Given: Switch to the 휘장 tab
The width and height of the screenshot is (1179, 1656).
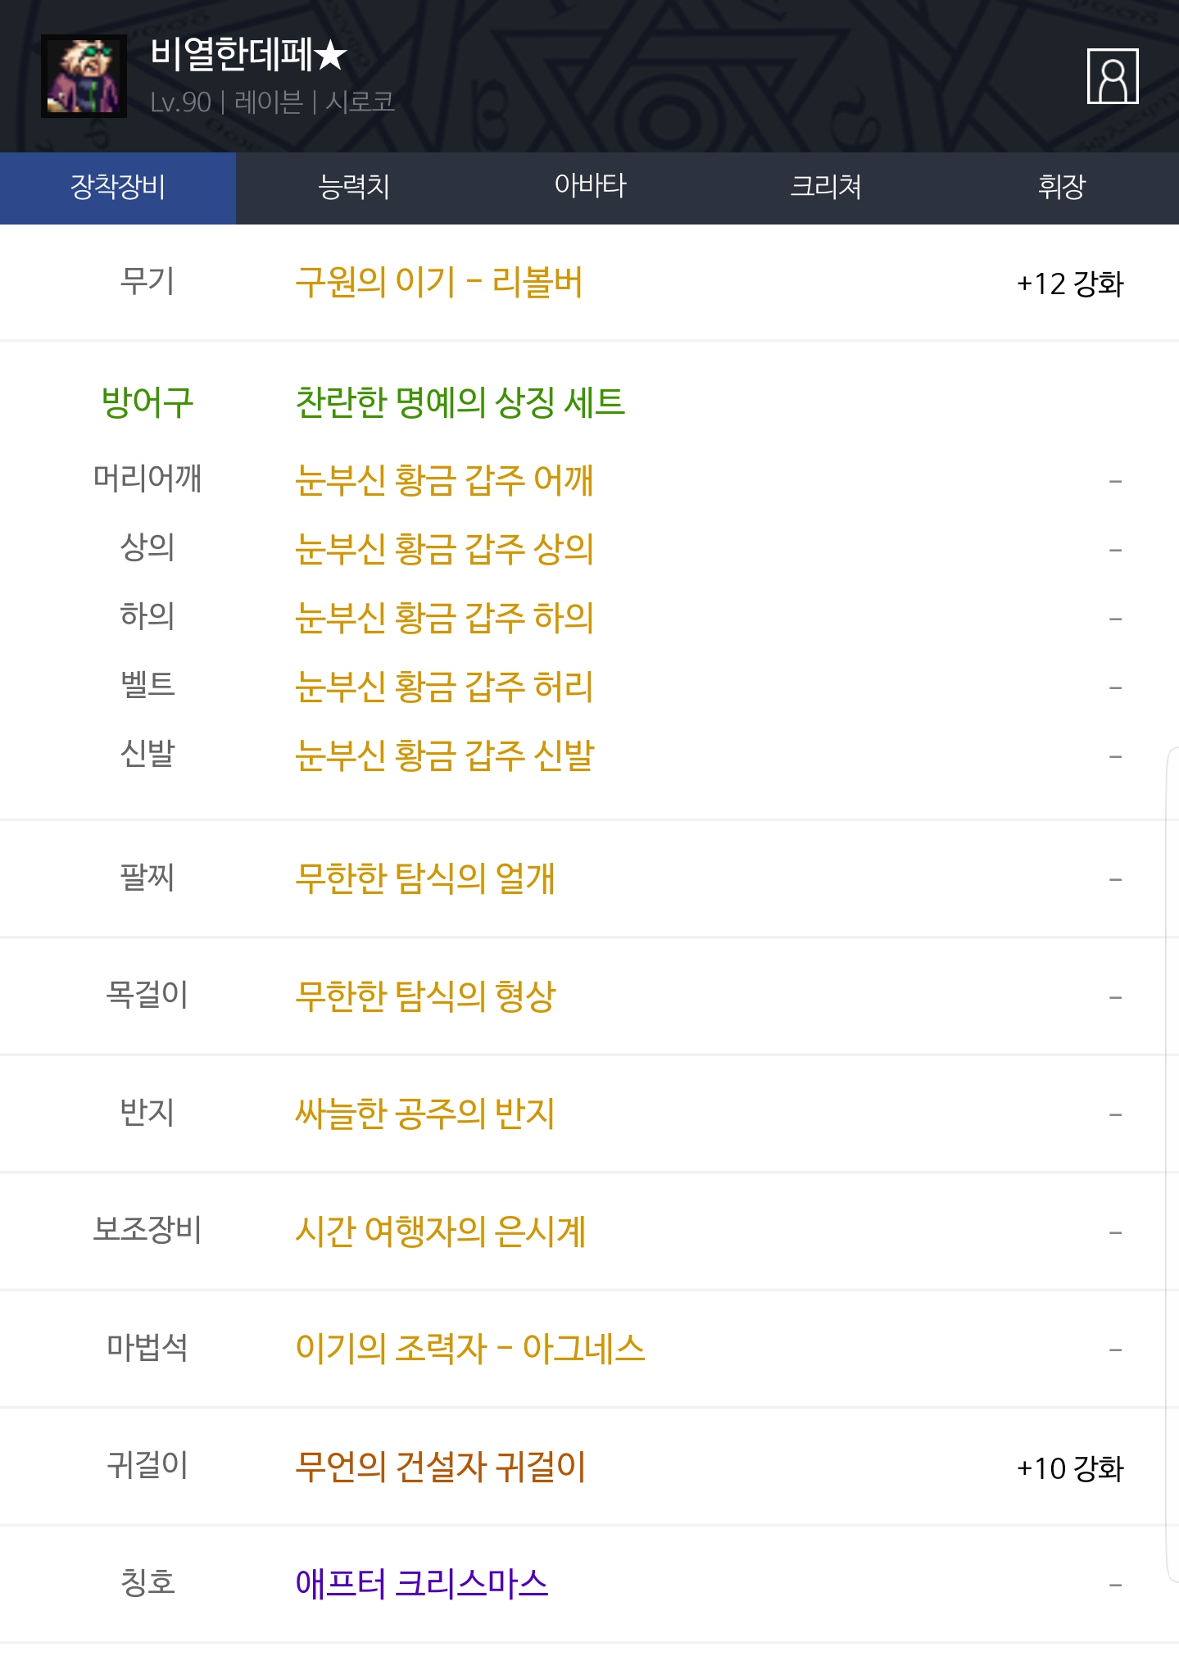Looking at the screenshot, I should 1061,188.
